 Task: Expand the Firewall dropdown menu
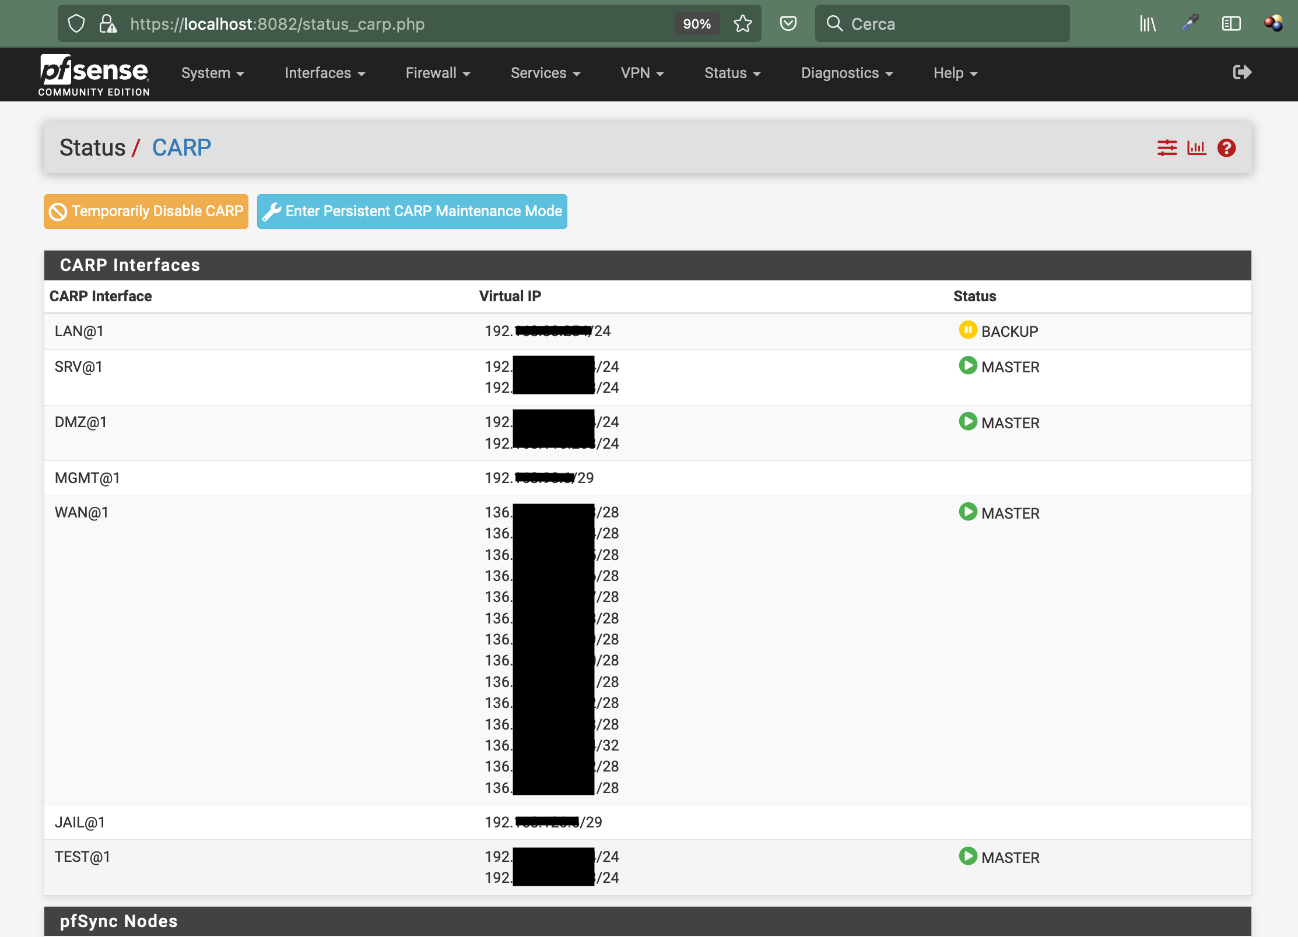point(437,73)
